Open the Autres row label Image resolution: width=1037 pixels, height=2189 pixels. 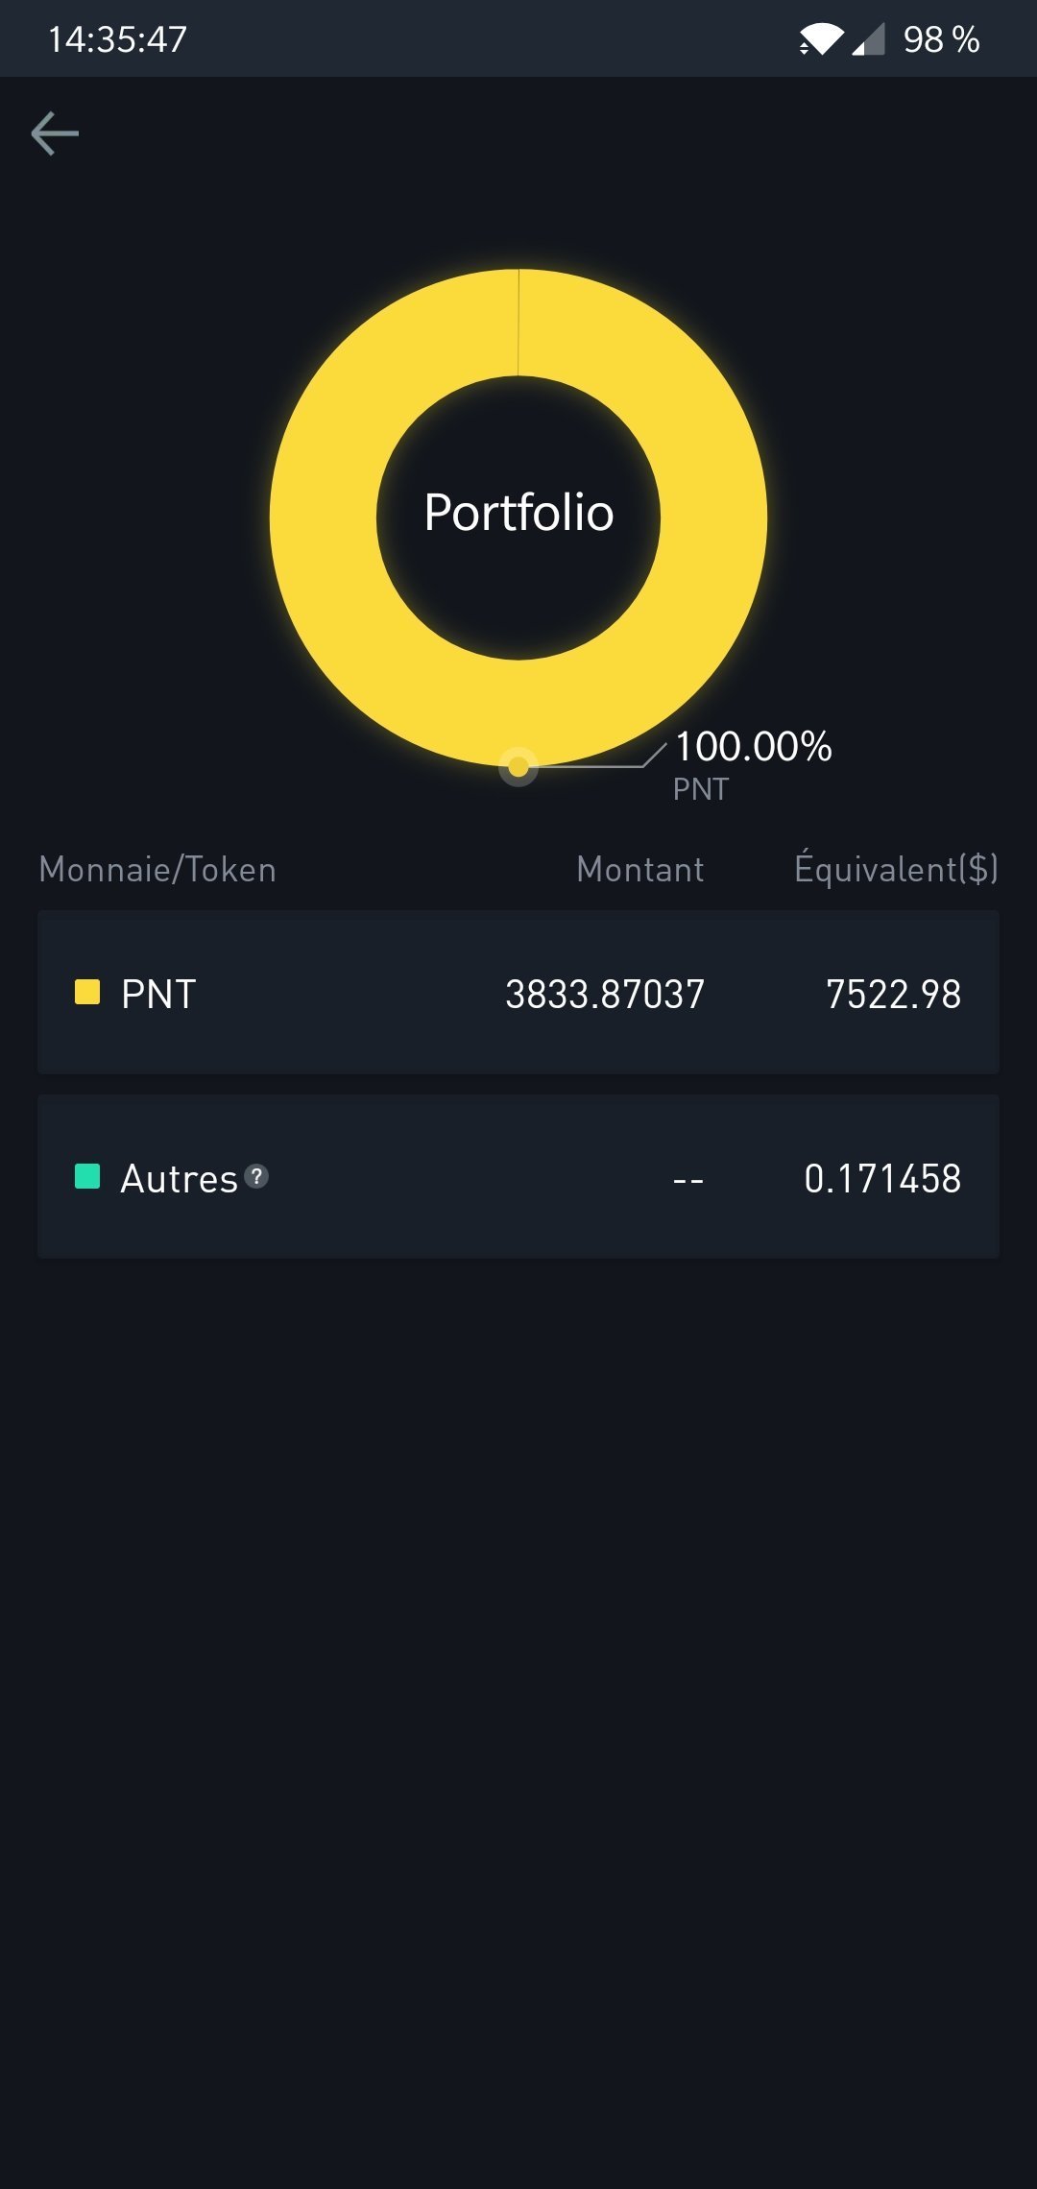pyautogui.click(x=180, y=1179)
